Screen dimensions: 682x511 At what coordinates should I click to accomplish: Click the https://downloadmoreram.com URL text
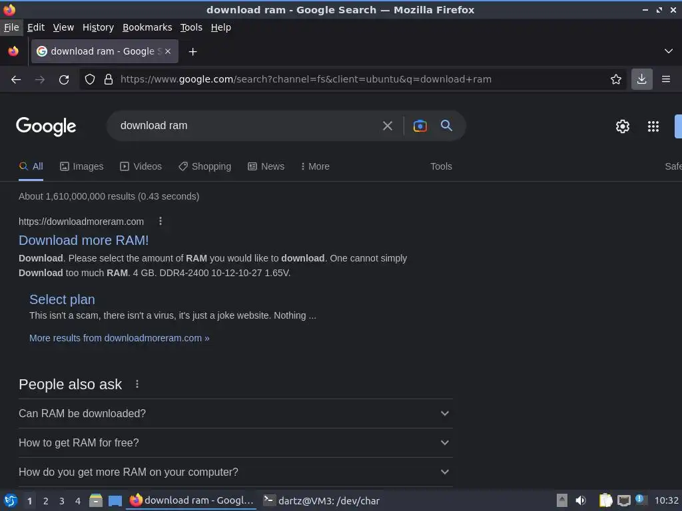pos(81,222)
